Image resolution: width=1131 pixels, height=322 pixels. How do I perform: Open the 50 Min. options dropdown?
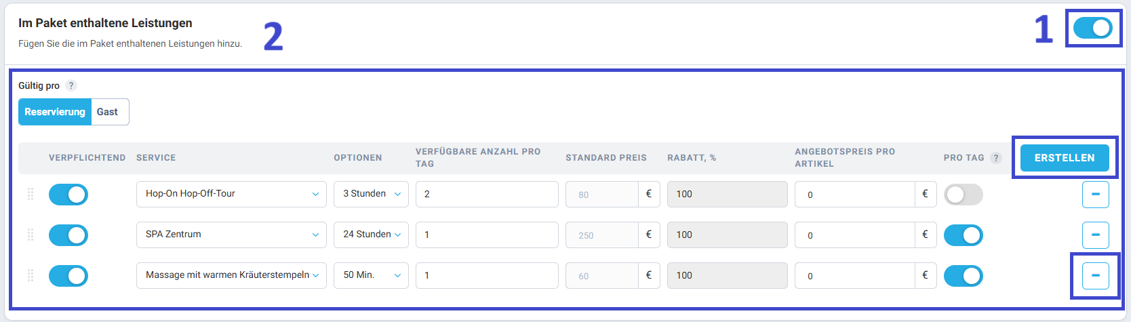click(371, 275)
